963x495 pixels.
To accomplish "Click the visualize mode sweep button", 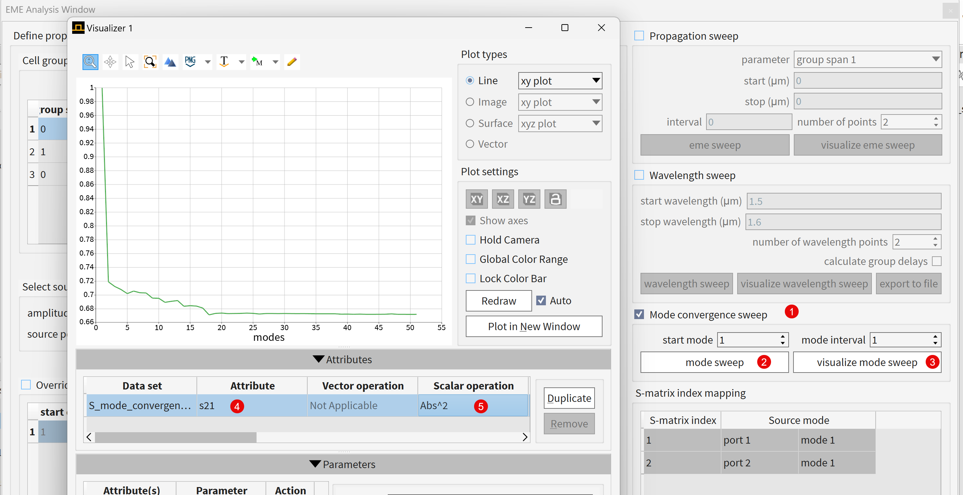I will click(x=867, y=362).
